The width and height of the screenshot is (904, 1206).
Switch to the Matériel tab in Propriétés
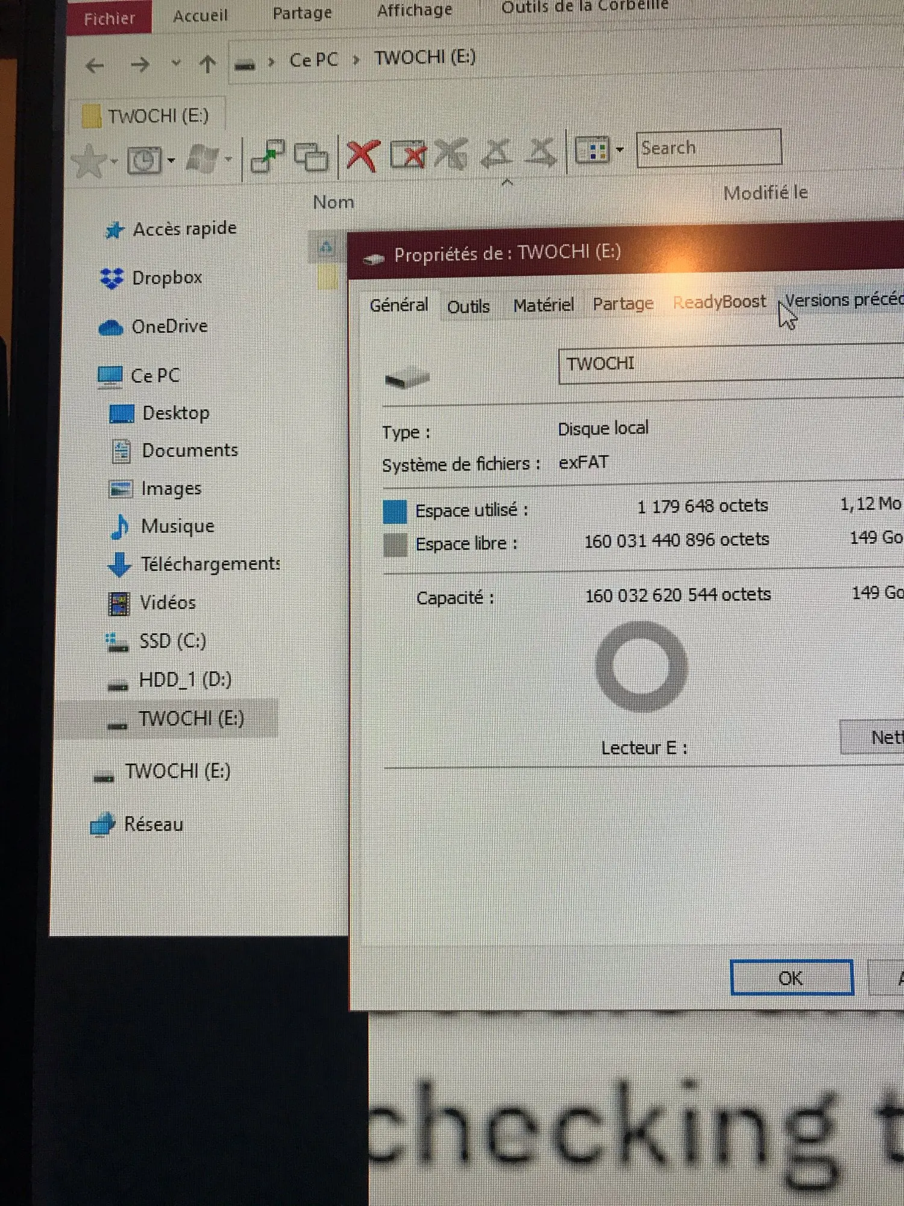point(543,305)
